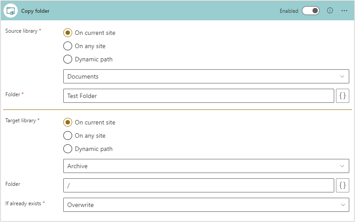355x222 pixels.
Task: Expand the Documents source library dropdown
Action: pyautogui.click(x=206, y=76)
